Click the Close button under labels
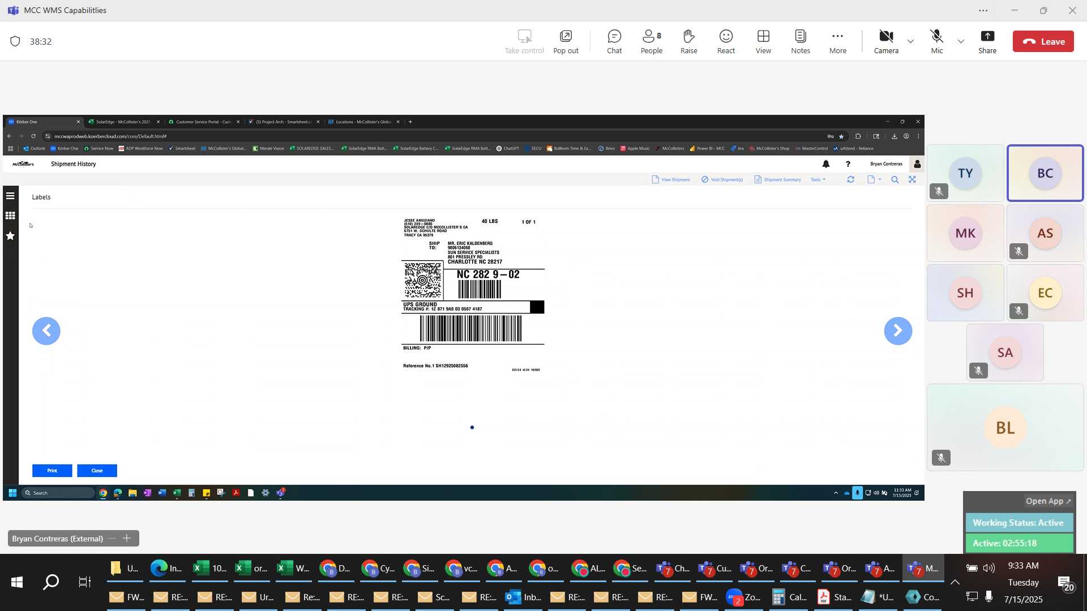The width and height of the screenshot is (1087, 611). coord(97,471)
